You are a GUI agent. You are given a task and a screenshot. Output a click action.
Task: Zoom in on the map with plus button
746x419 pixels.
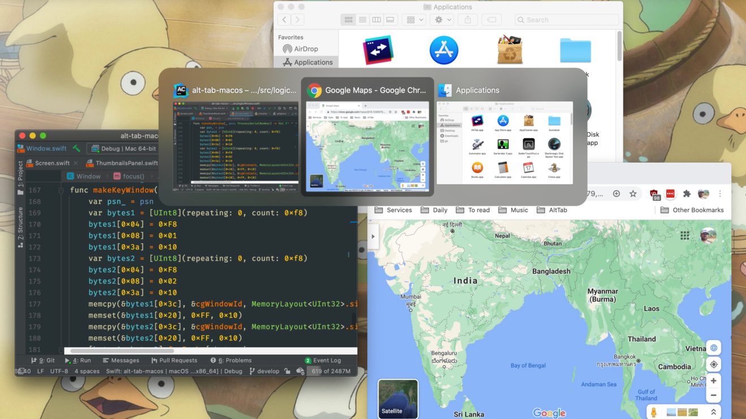[714, 381]
